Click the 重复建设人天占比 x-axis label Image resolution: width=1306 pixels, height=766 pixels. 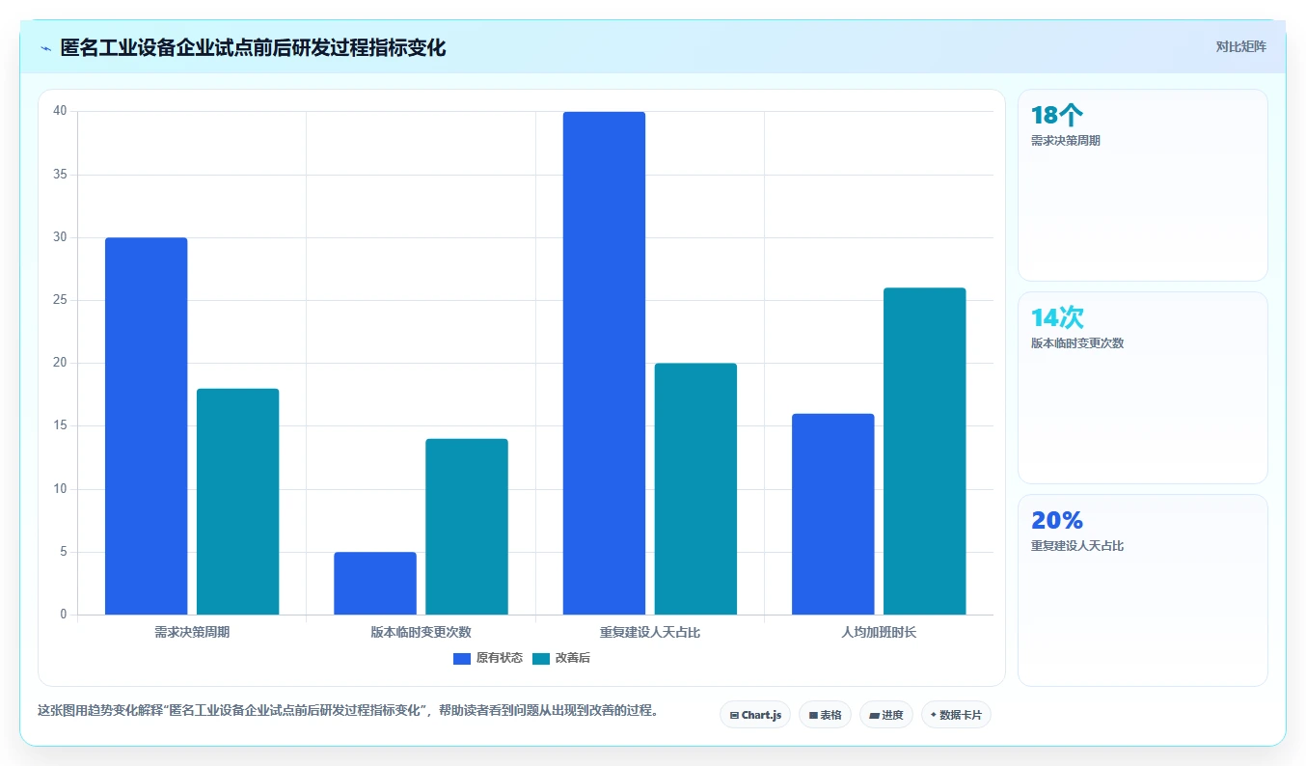coord(650,633)
